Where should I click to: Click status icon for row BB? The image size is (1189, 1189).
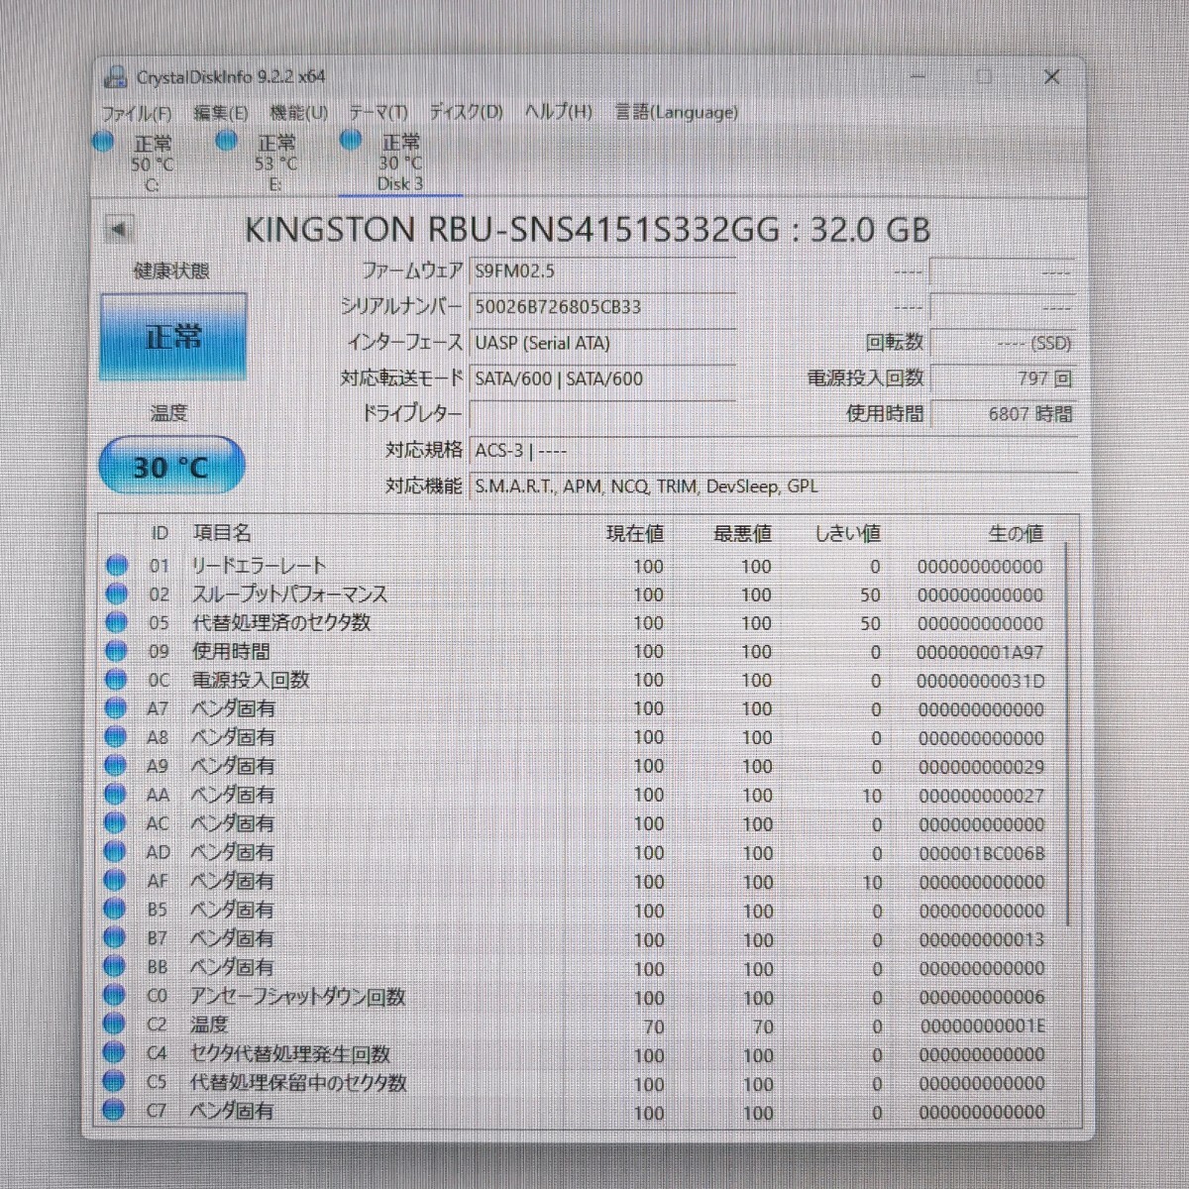point(116,967)
